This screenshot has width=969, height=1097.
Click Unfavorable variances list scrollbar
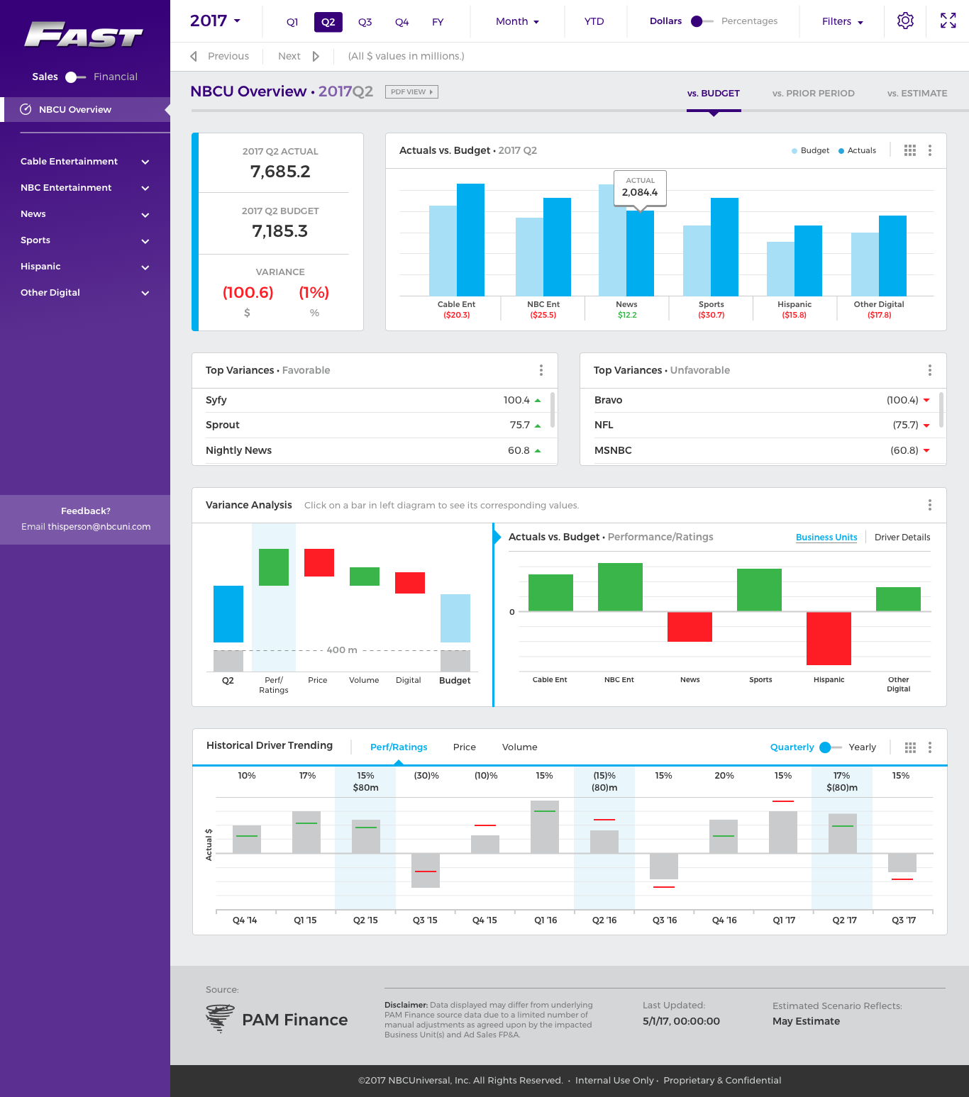941,410
